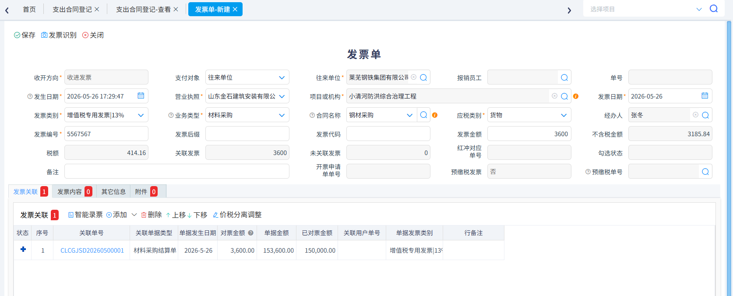Click 智能录票 in the toolbar
Viewport: 733px width, 296px height.
pyautogui.click(x=85, y=215)
